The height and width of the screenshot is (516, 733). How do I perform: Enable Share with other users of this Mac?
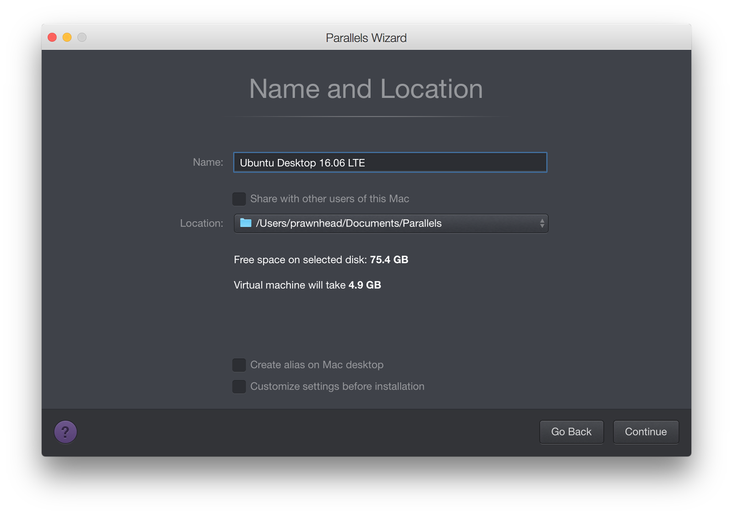point(239,199)
